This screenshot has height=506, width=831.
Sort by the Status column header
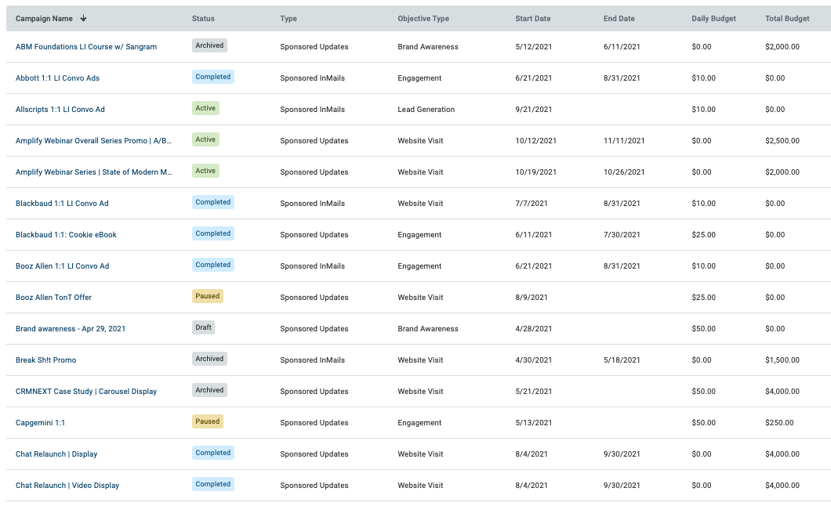coord(203,19)
